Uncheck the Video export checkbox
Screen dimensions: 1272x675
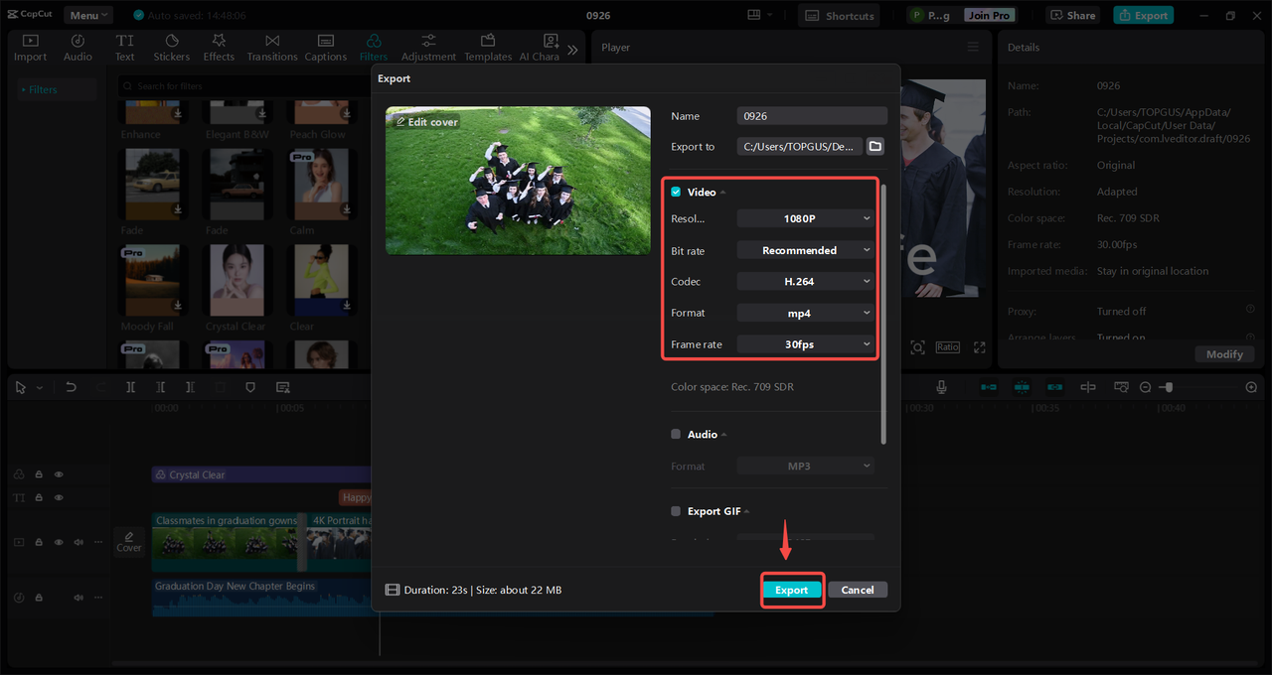(x=676, y=192)
